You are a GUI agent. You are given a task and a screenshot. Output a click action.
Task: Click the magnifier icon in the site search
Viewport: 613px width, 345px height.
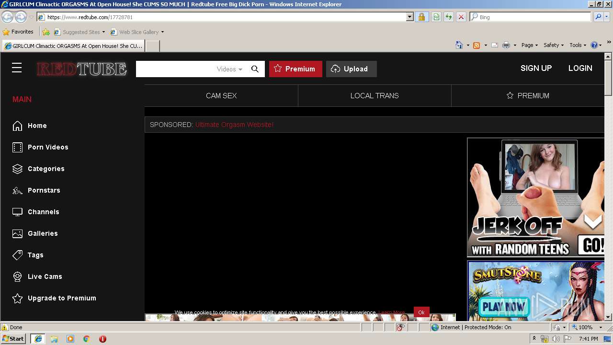pyautogui.click(x=255, y=69)
